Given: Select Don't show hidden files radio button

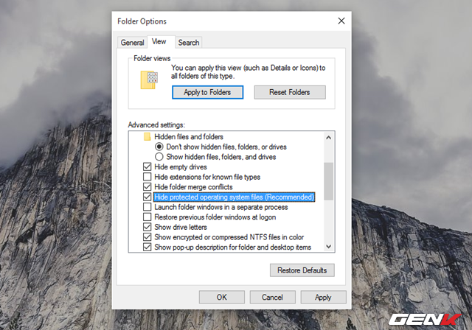Looking at the screenshot, I should [159, 147].
